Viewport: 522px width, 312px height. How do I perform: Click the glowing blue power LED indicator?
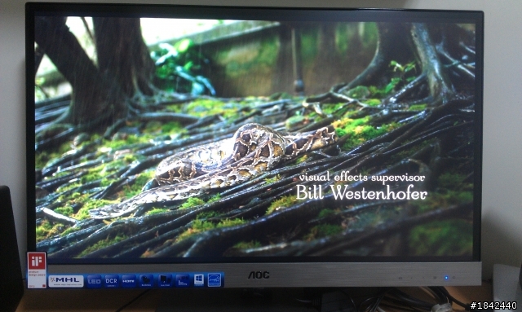446,278
